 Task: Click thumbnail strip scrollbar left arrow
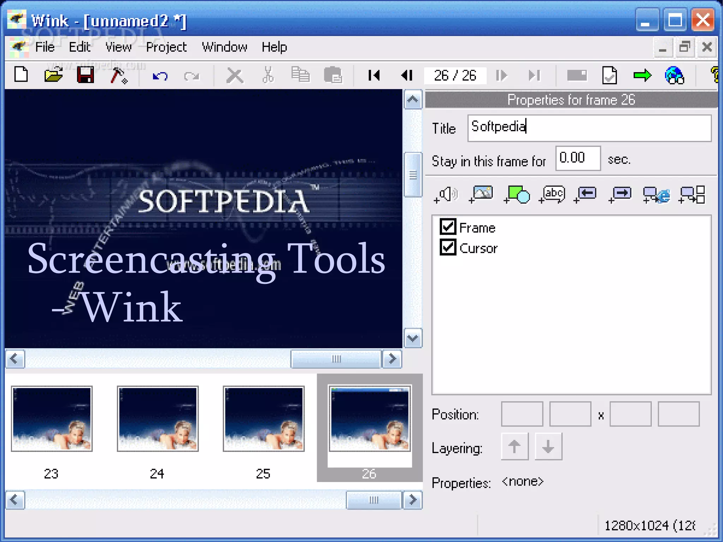(15, 500)
